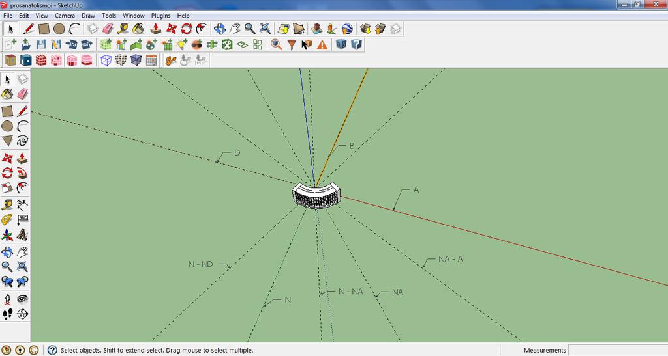Activate the Zoom magnifier in top toolbar
This screenshot has width=668, height=356.
pyautogui.click(x=250, y=29)
